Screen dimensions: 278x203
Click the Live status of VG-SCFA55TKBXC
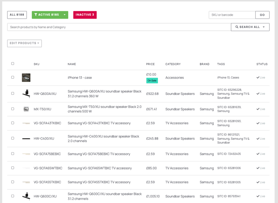click(x=261, y=182)
